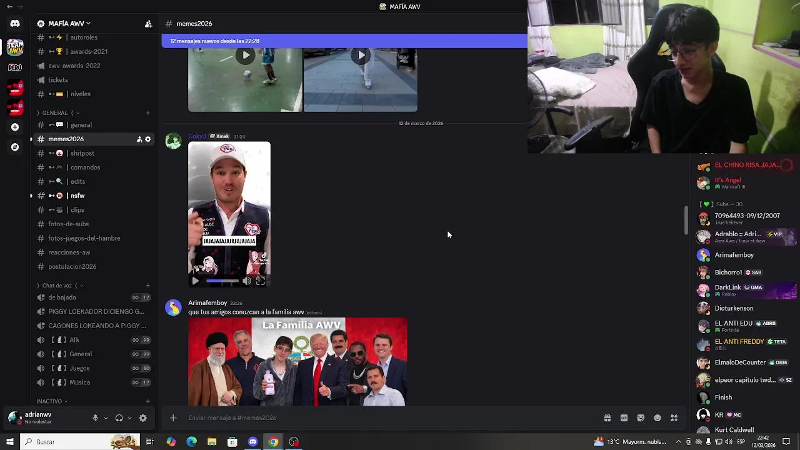Jump to the 12 new messages banner
This screenshot has width=800, height=450.
[344, 41]
